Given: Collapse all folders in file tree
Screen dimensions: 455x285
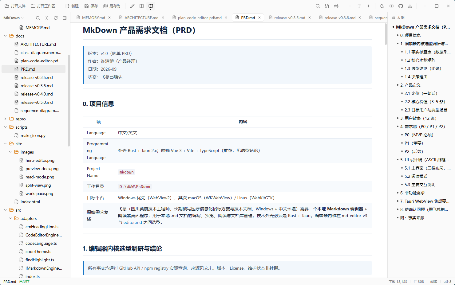Looking at the screenshot, I should pos(47,18).
